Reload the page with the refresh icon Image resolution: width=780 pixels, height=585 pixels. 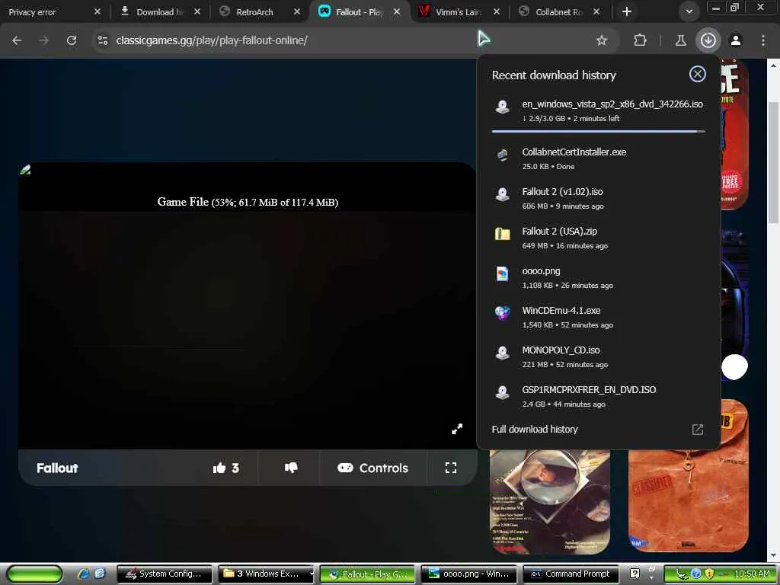72,40
